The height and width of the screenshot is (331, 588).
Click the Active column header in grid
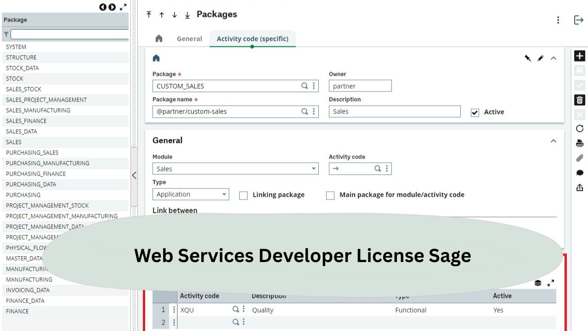pyautogui.click(x=502, y=296)
